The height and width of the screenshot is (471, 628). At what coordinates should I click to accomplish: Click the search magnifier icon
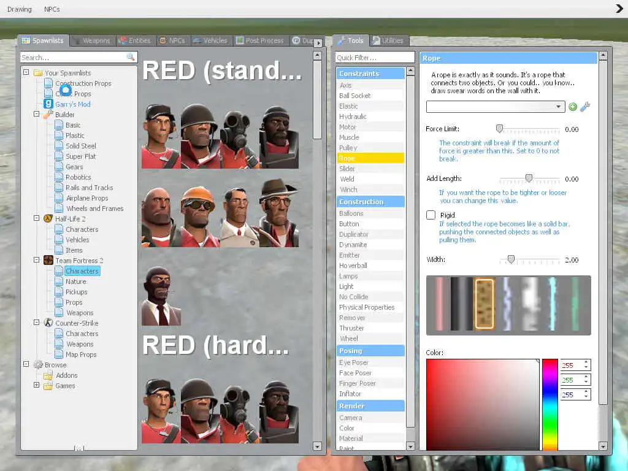pyautogui.click(x=131, y=57)
